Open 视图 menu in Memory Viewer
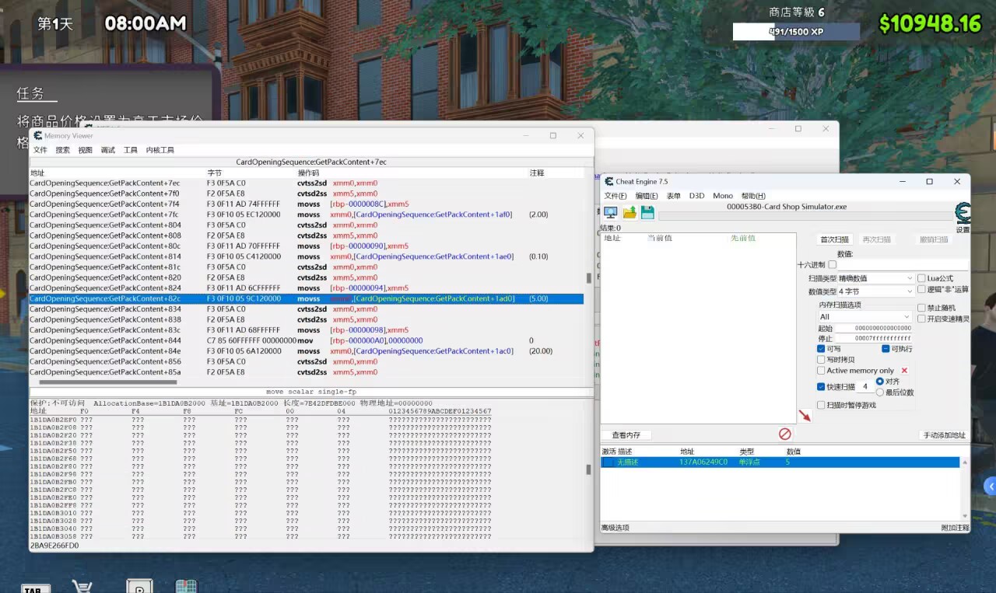Screen dimensions: 996x593 point(86,150)
